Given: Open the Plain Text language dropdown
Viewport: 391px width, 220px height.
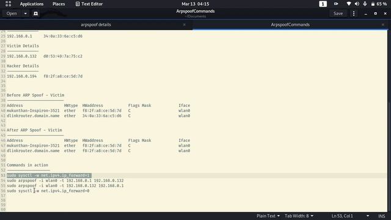Looking at the screenshot, I should coord(268,216).
